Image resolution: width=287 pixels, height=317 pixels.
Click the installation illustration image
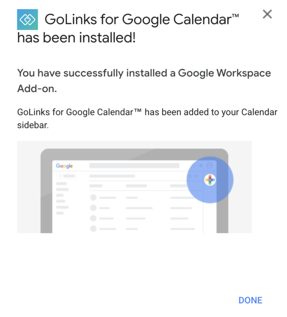[x=134, y=186]
